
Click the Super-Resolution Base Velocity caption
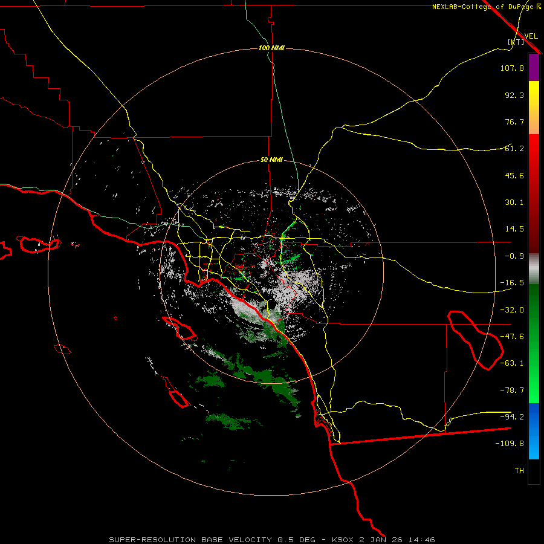[271, 540]
